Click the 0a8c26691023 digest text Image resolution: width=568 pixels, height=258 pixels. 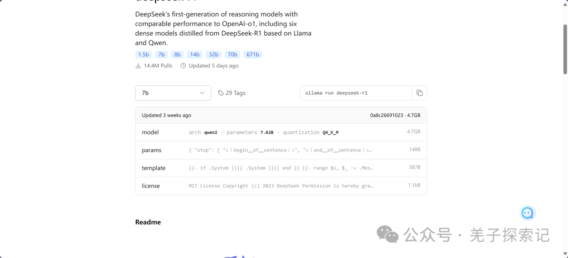(386, 115)
